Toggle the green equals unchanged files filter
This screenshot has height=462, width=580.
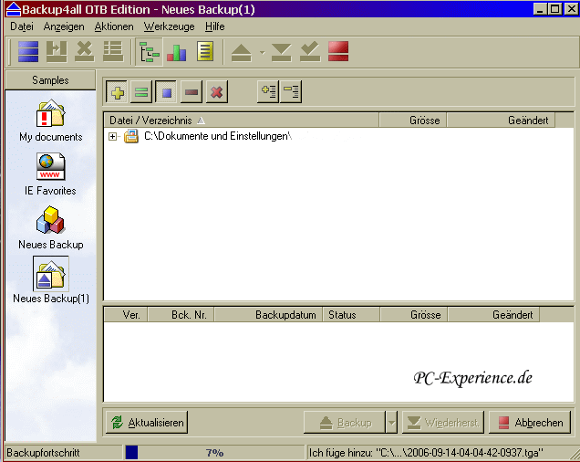pos(141,92)
